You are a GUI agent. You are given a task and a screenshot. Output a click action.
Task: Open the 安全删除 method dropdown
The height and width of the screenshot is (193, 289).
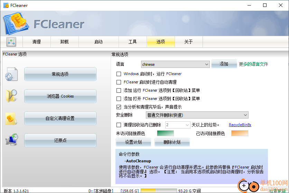pyautogui.click(x=197, y=115)
